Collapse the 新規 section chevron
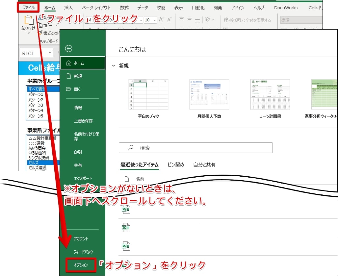The width and height of the screenshot is (338, 276). point(114,66)
